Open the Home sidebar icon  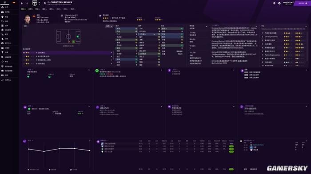click(x=3, y=7)
